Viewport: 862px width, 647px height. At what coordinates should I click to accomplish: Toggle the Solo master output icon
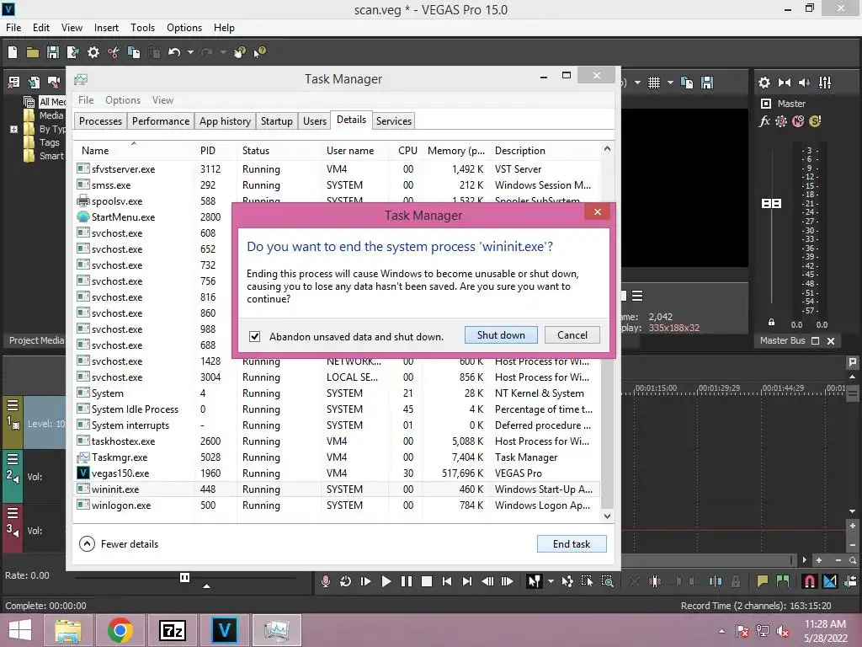(x=815, y=121)
